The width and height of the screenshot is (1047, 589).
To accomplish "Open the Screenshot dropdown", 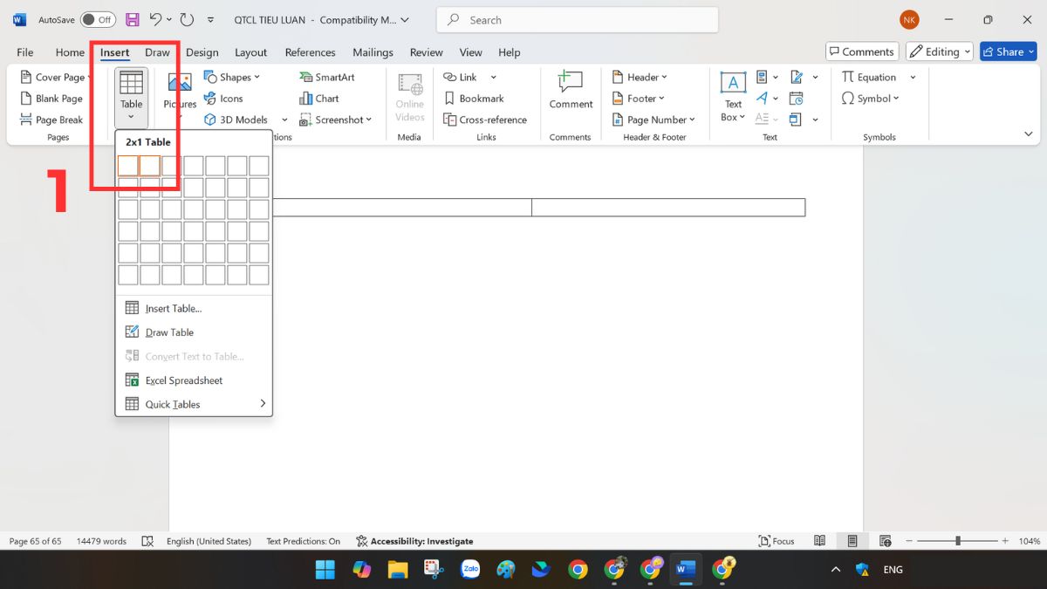I will tap(336, 120).
